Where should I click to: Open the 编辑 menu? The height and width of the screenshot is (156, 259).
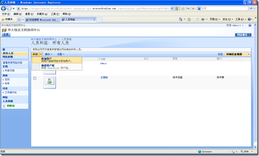point(17,14)
